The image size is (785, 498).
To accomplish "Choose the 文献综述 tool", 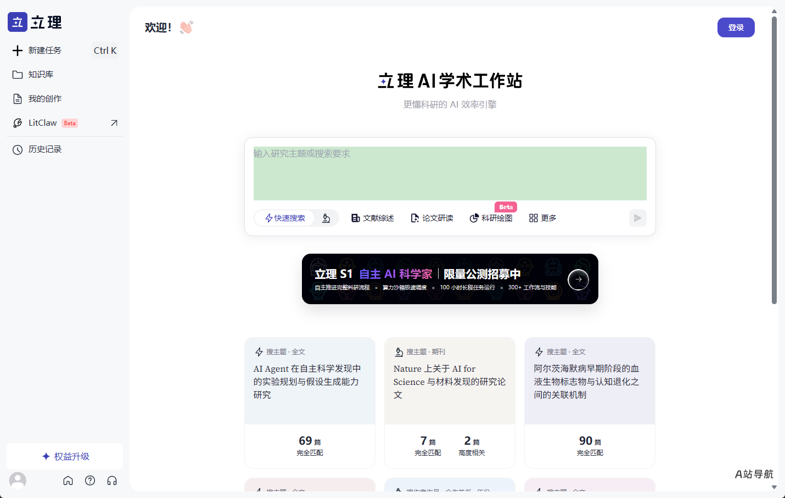I will coord(373,218).
